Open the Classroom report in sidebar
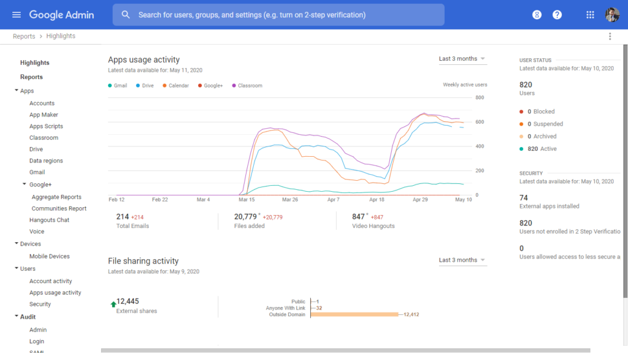628x353 pixels. coord(44,138)
